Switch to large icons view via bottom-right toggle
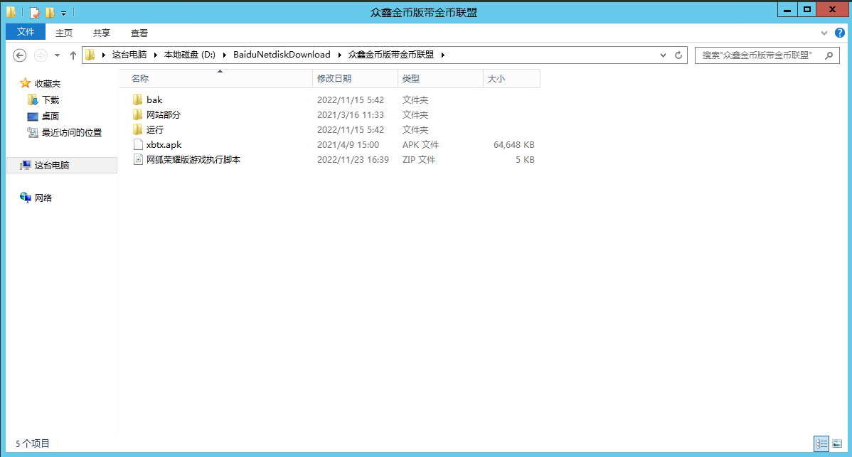This screenshot has height=457, width=852. [837, 443]
